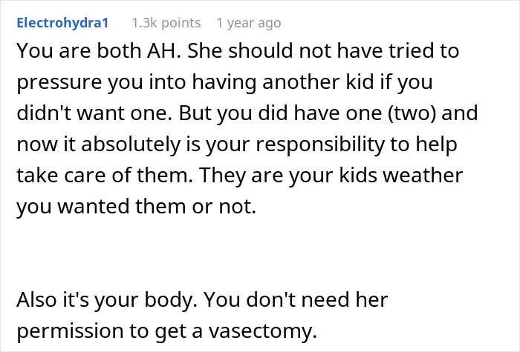
Task: Click the phrase 'You don't need her'
Action: pos(296,300)
